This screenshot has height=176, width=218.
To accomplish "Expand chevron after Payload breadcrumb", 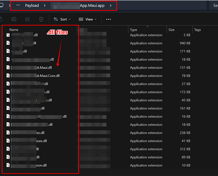I will point(45,6).
